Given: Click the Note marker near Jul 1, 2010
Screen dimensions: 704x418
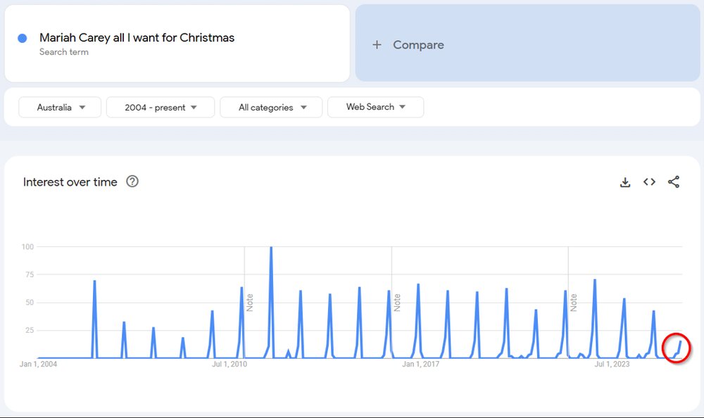Looking at the screenshot, I should (250, 303).
